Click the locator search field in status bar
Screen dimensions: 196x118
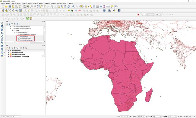(x=11, y=116)
